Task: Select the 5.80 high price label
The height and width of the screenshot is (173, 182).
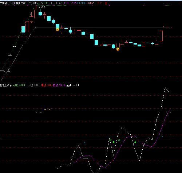Action: (x=42, y=7)
